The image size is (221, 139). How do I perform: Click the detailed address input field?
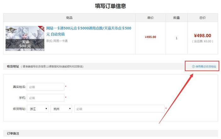click(119, 109)
